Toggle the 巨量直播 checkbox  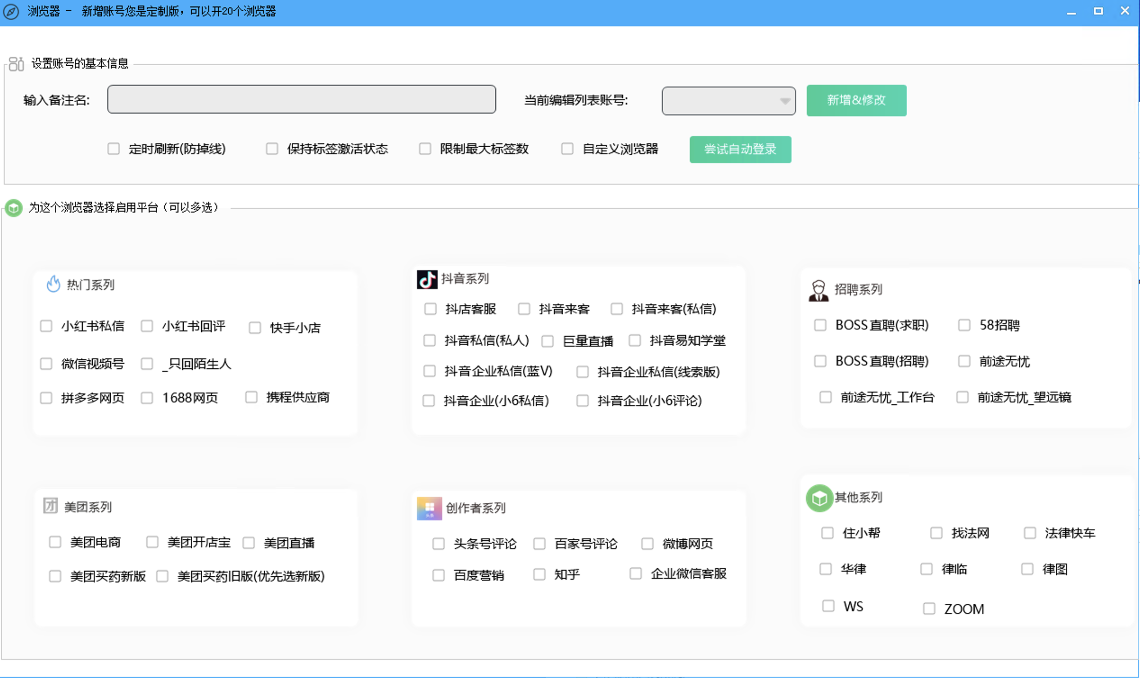coord(548,342)
